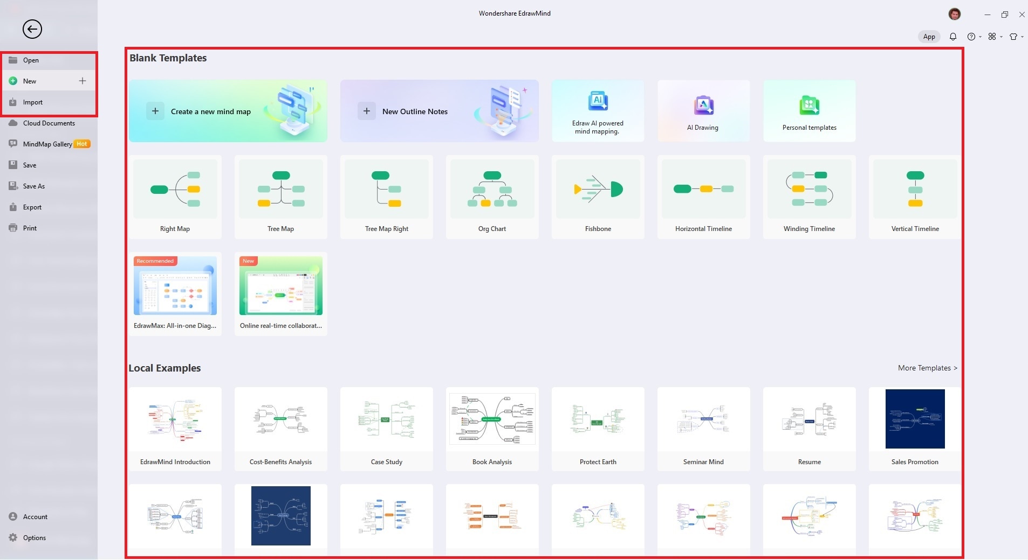Screen dimensions: 1028x560
Task: Click the More Templates link
Action: 928,368
